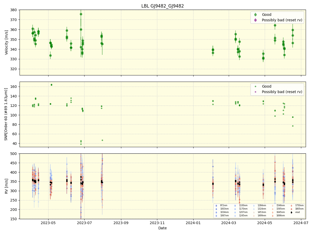Click the black vrad legend marker
The image size is (313, 234).
point(291,212)
